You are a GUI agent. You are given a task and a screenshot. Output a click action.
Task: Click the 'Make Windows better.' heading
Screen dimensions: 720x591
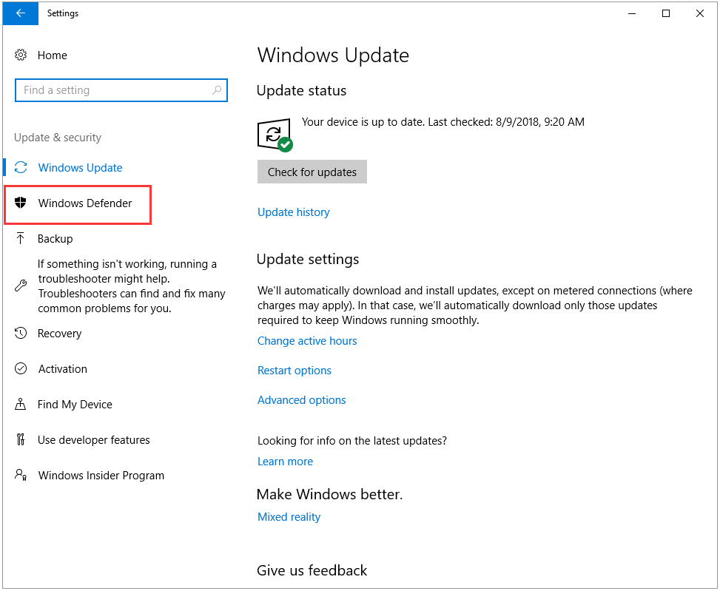pos(330,494)
